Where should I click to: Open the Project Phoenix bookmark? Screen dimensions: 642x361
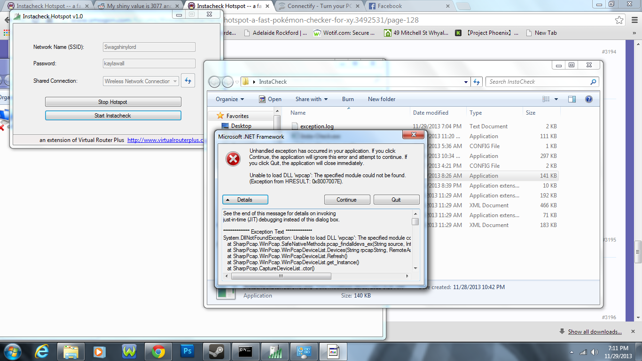487,33
